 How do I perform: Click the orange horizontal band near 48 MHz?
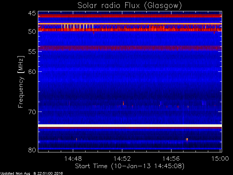[130, 24]
